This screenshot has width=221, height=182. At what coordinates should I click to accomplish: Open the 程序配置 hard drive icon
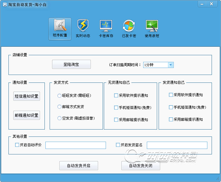60,25
